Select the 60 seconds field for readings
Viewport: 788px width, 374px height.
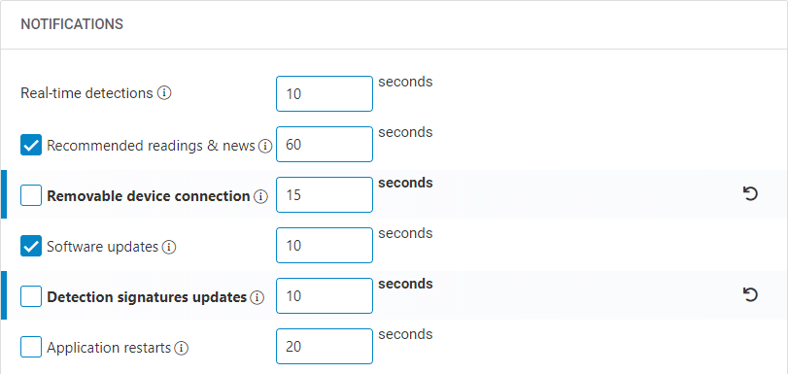(325, 145)
